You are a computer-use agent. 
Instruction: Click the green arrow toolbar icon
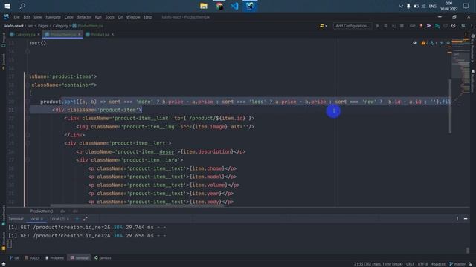point(437,26)
